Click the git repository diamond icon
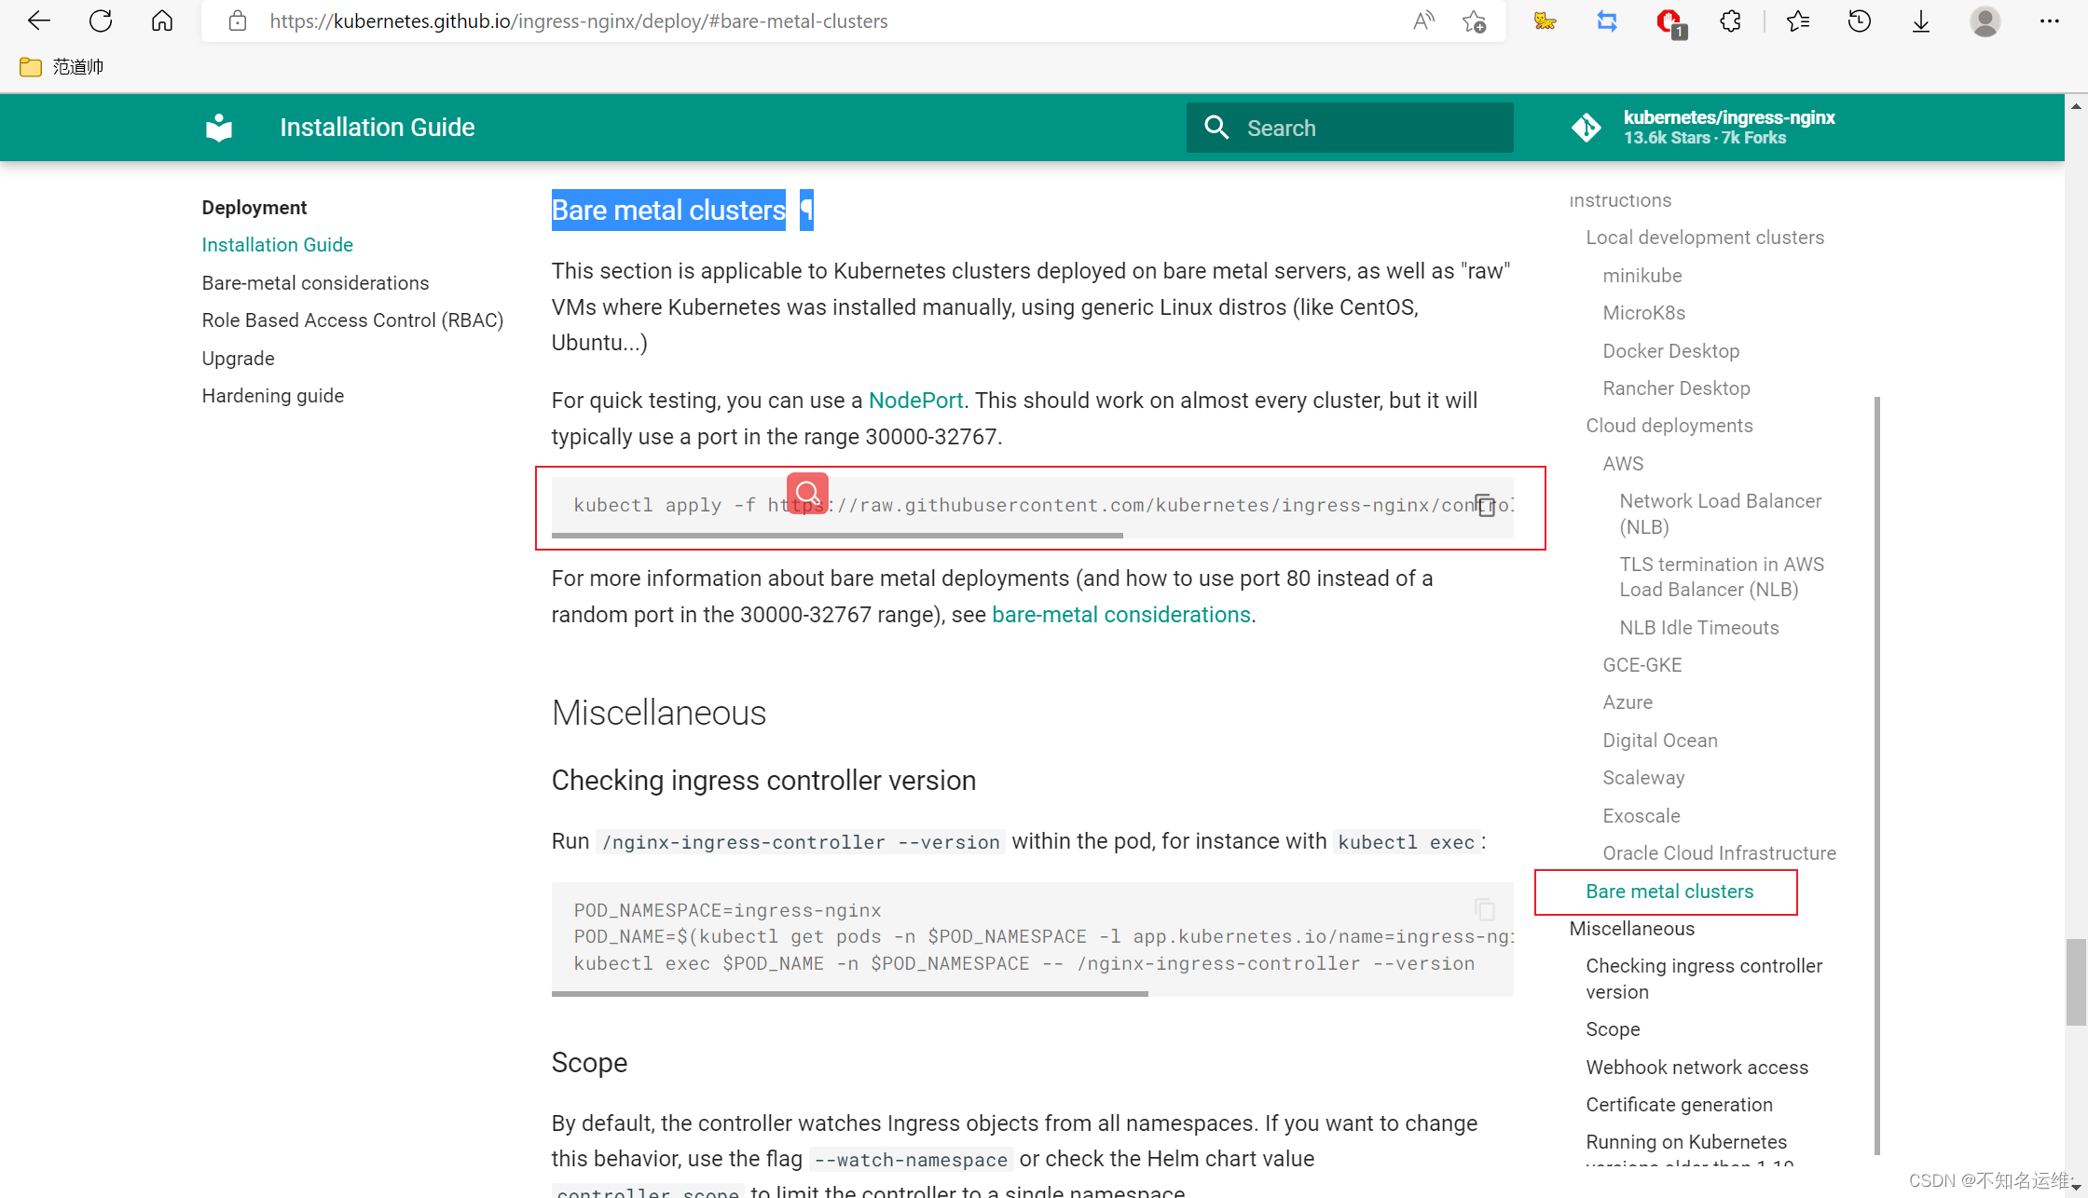This screenshot has width=2088, height=1198. click(x=1587, y=128)
